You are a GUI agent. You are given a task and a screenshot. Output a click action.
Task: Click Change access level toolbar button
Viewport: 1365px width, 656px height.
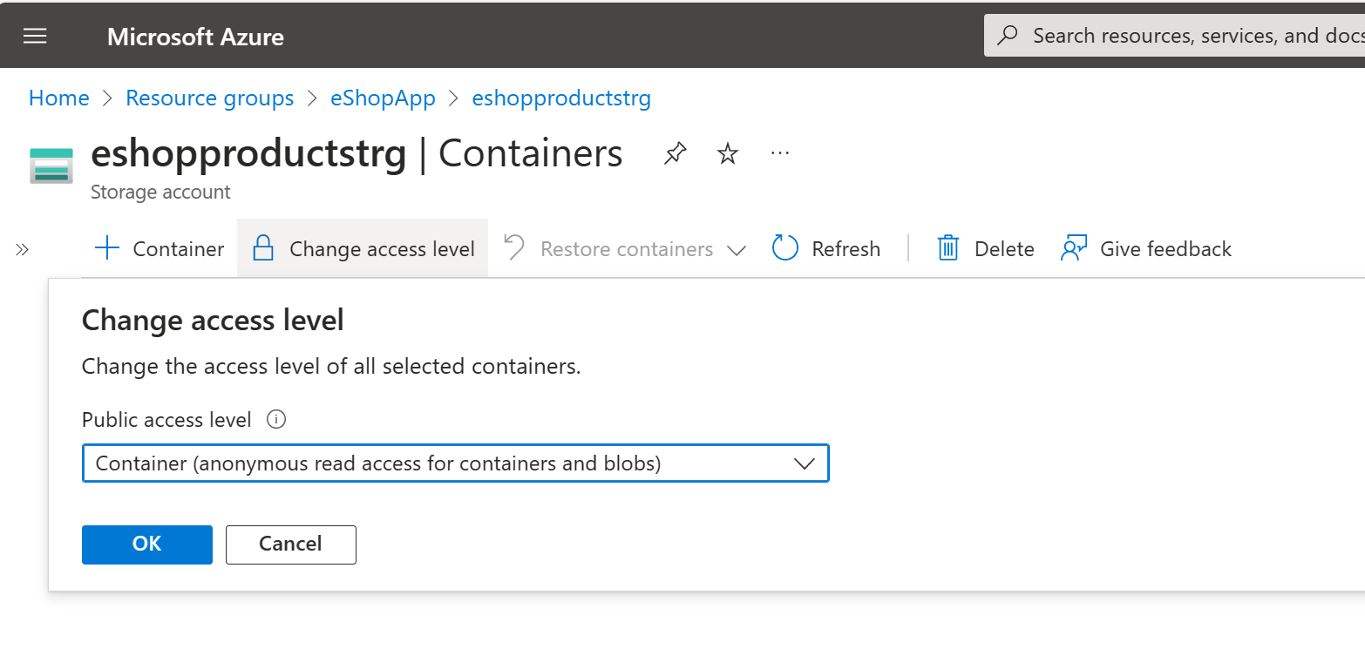[363, 249]
